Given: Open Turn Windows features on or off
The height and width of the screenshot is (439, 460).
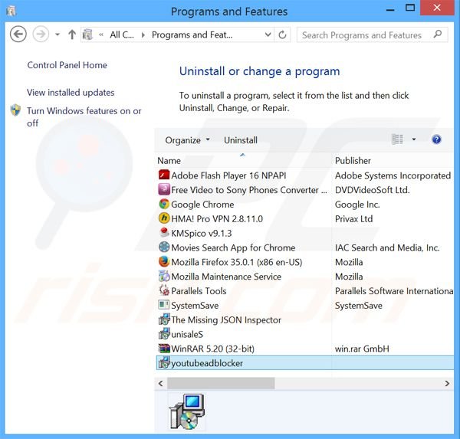Looking at the screenshot, I should [x=84, y=116].
